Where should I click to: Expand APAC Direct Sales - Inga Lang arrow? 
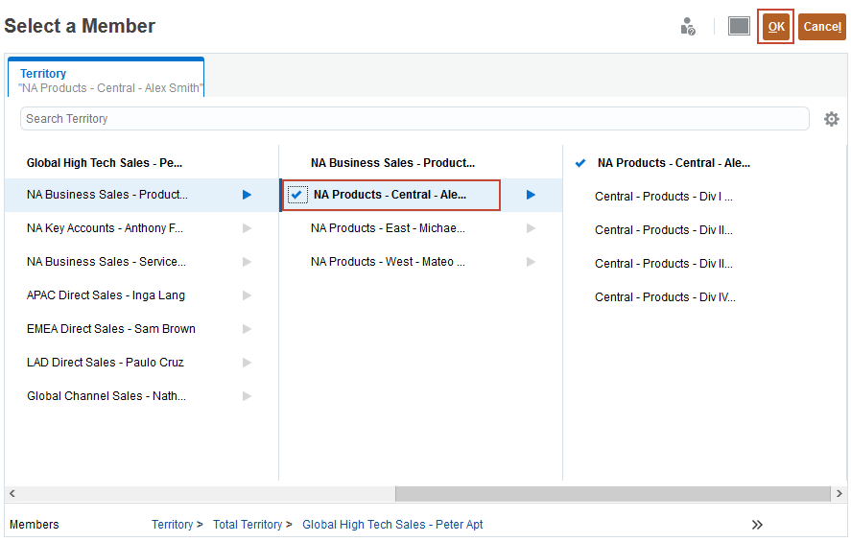click(247, 295)
